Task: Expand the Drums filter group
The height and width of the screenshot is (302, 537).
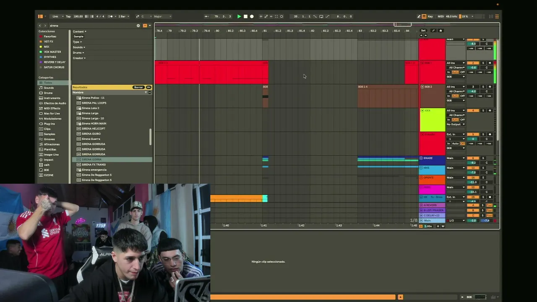Action: coord(78,53)
